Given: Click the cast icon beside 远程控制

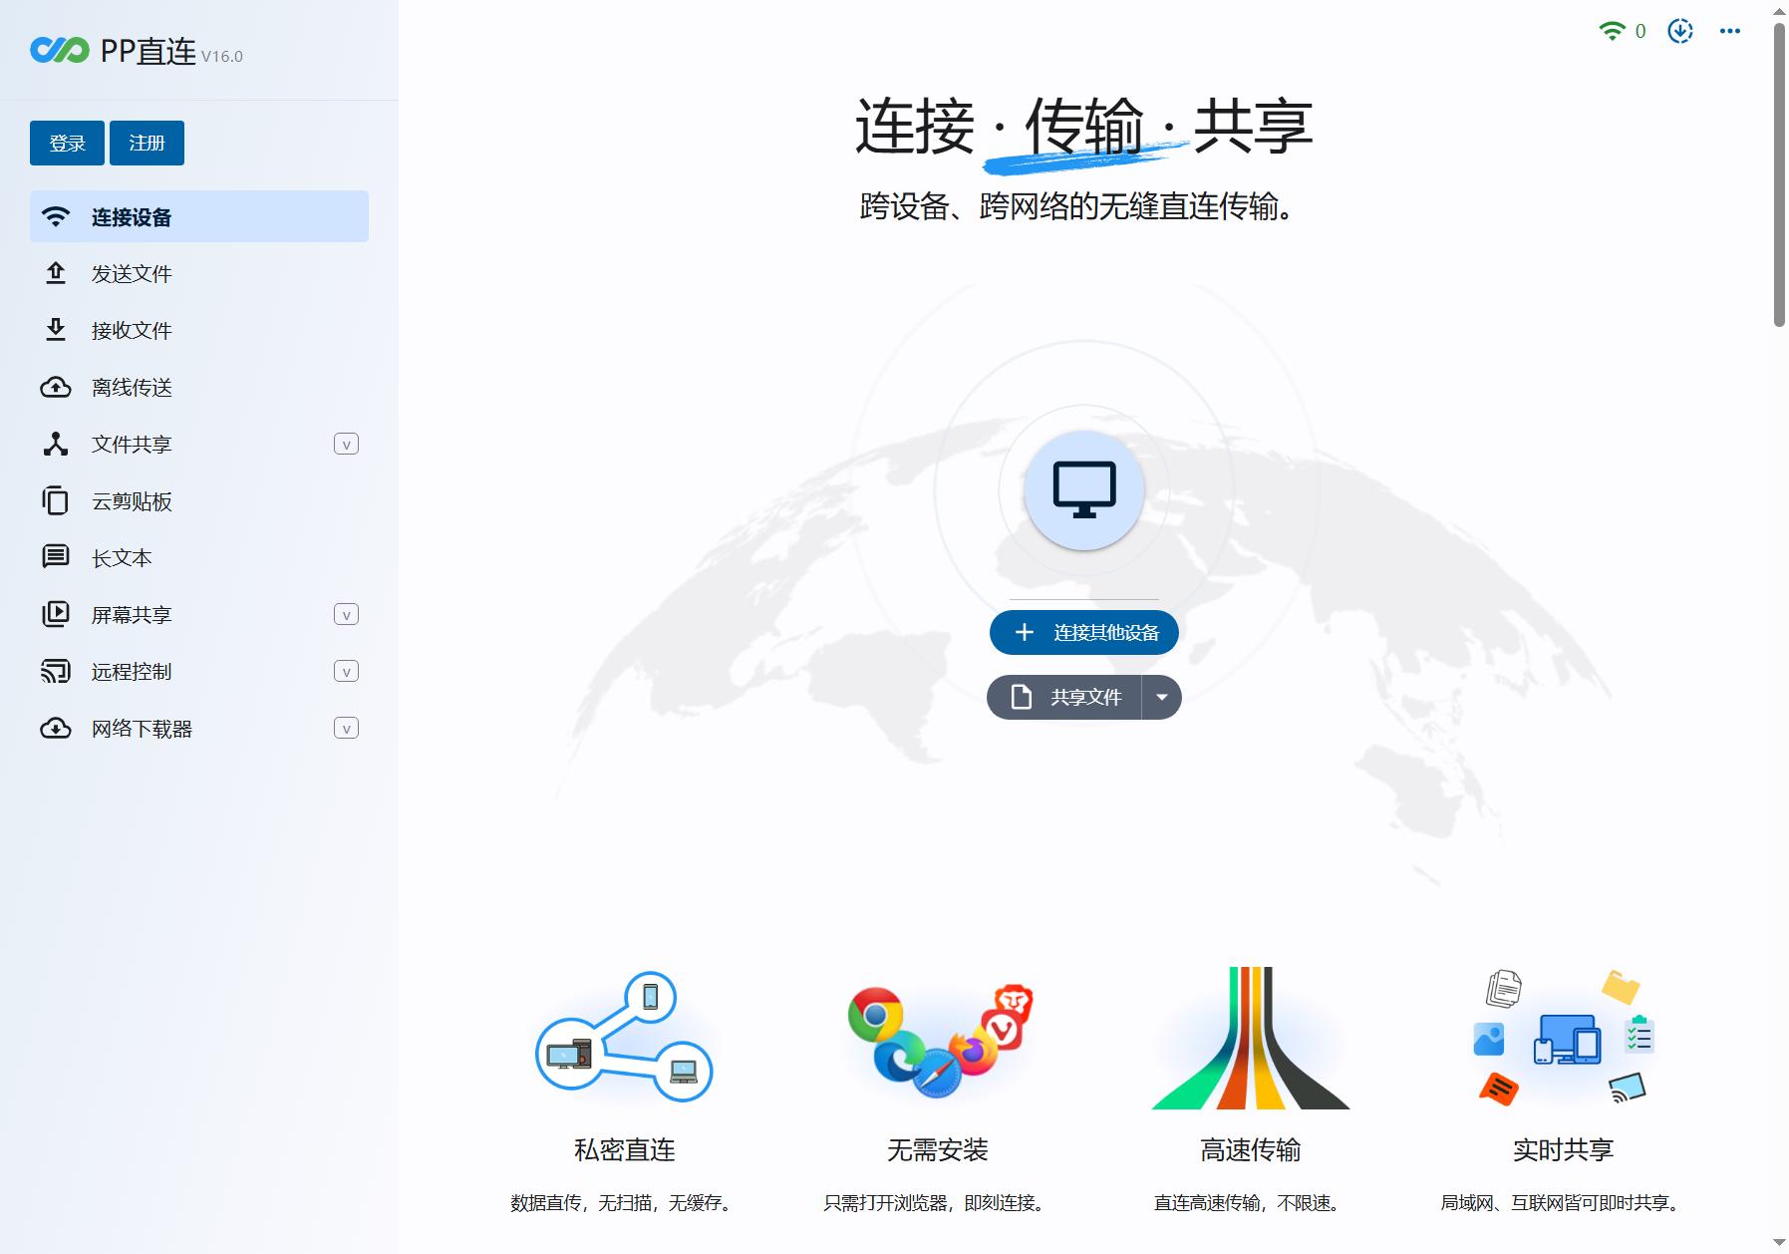Looking at the screenshot, I should pos(56,671).
